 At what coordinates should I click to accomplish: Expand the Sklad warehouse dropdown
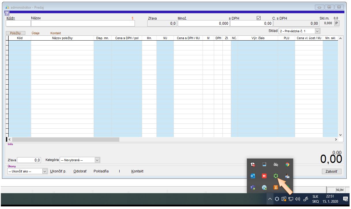(317, 31)
